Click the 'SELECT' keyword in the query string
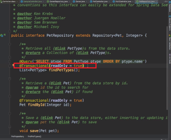This screenshot has width=171, height=140. [42, 61]
